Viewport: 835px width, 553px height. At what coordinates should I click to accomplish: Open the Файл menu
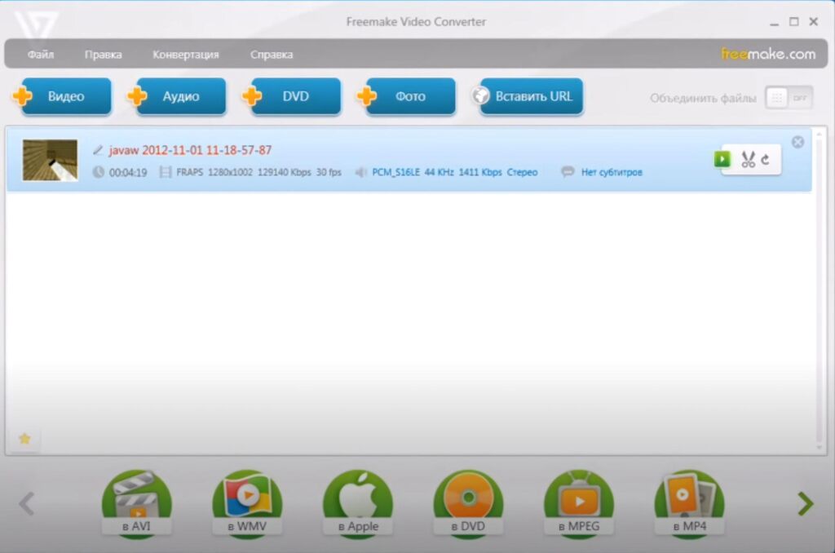tap(41, 55)
